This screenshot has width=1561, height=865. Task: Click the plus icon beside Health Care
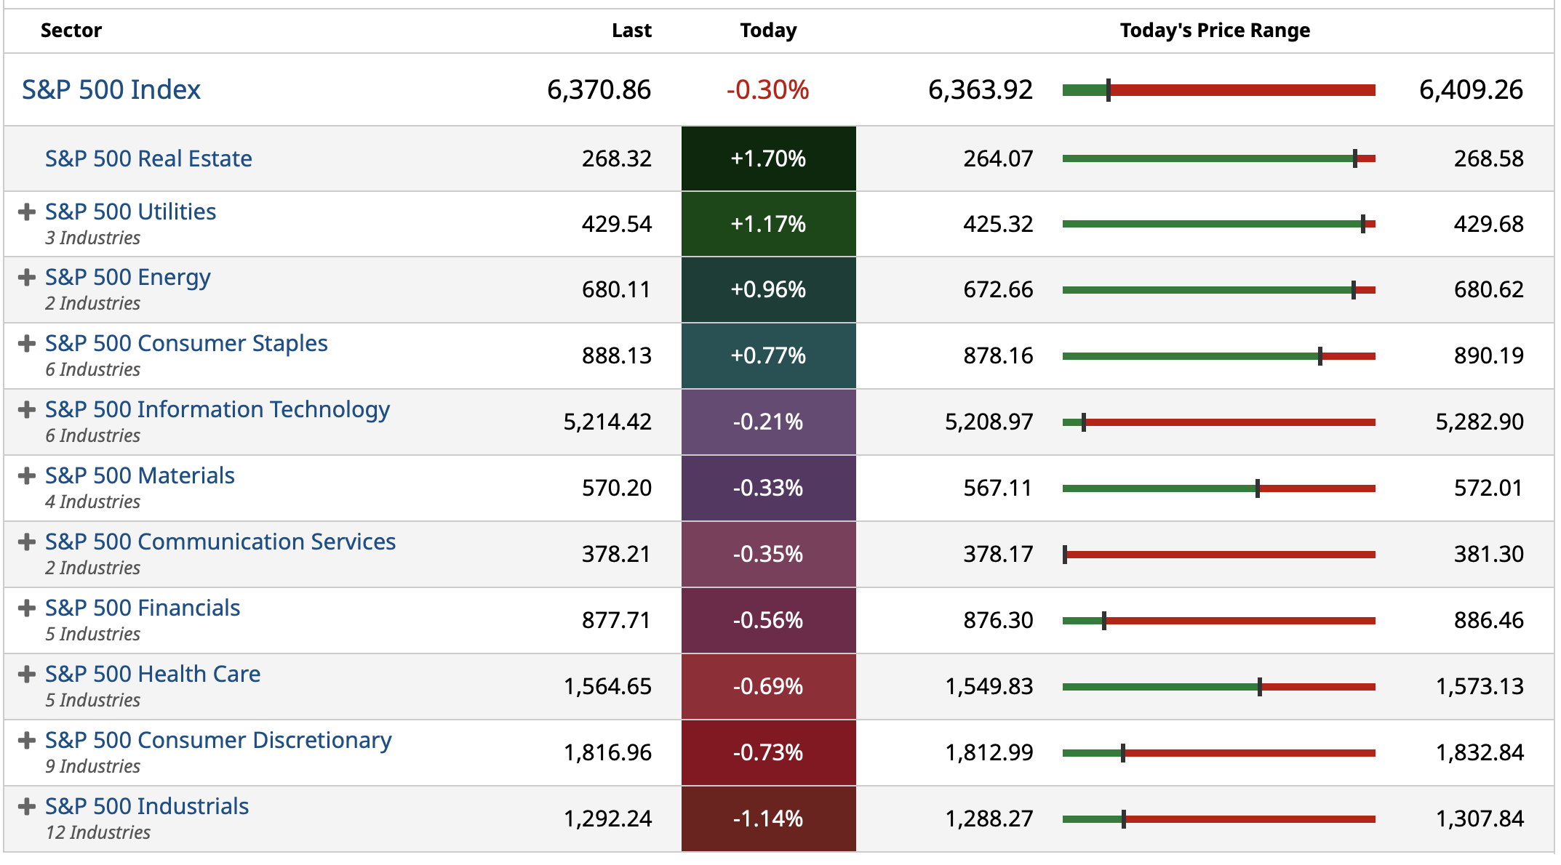pyautogui.click(x=27, y=675)
